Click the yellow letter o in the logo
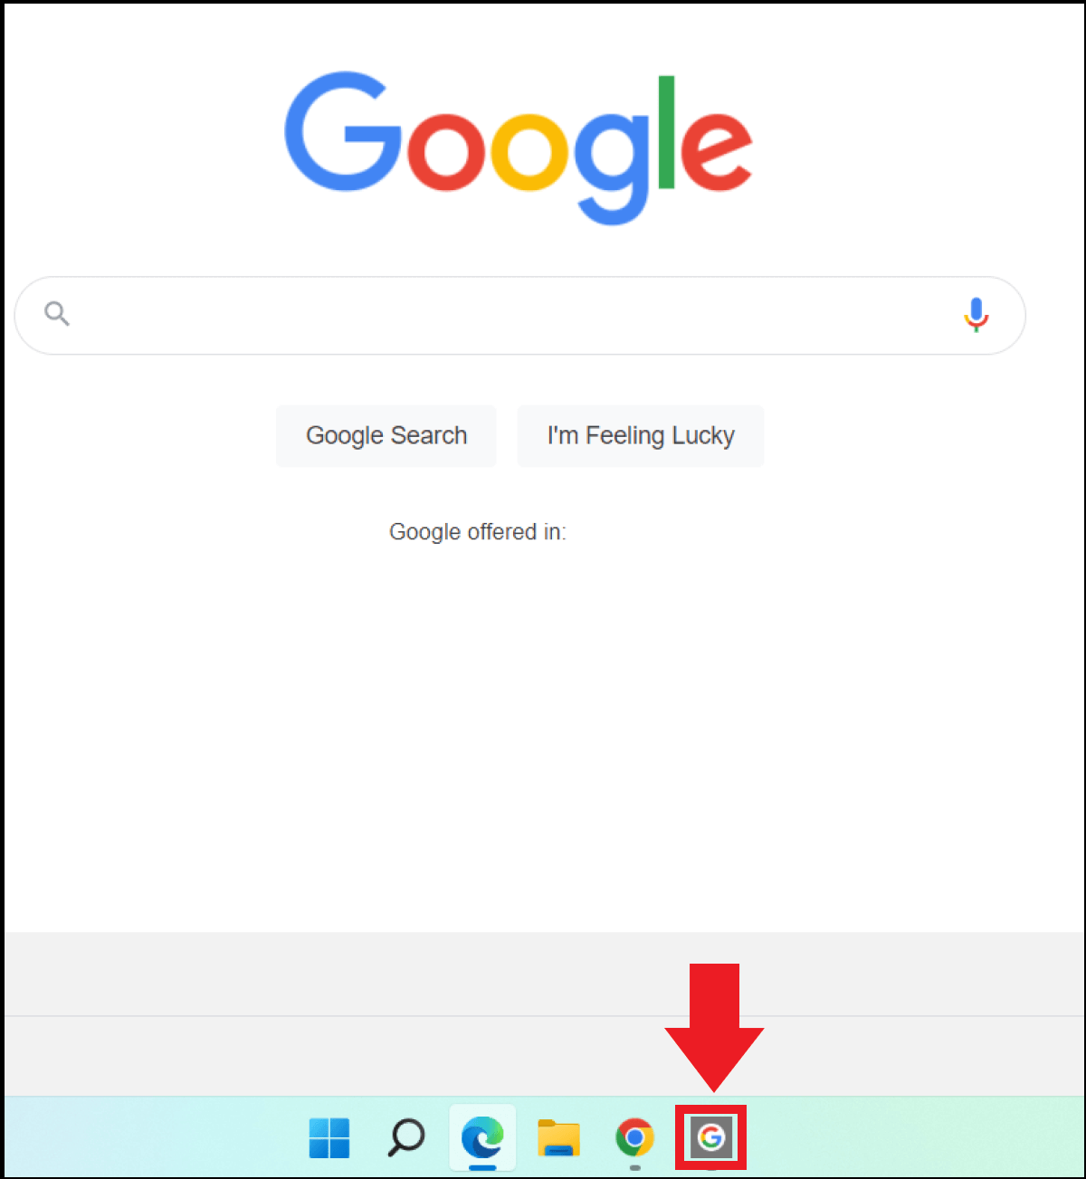The height and width of the screenshot is (1179, 1086). click(530, 152)
